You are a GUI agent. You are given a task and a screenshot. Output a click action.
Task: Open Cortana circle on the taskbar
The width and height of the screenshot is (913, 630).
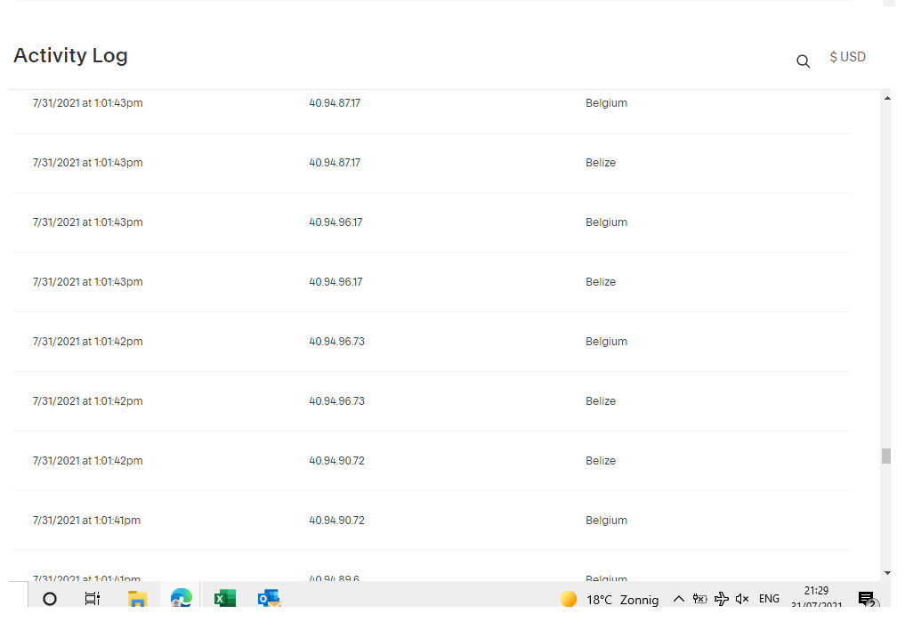coord(50,599)
